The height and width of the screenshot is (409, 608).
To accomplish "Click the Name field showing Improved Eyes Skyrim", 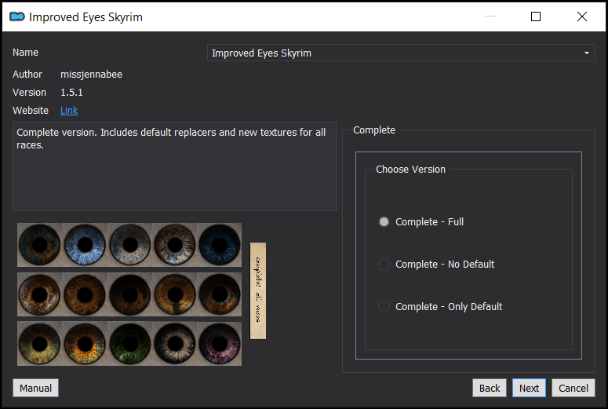I will coord(401,53).
